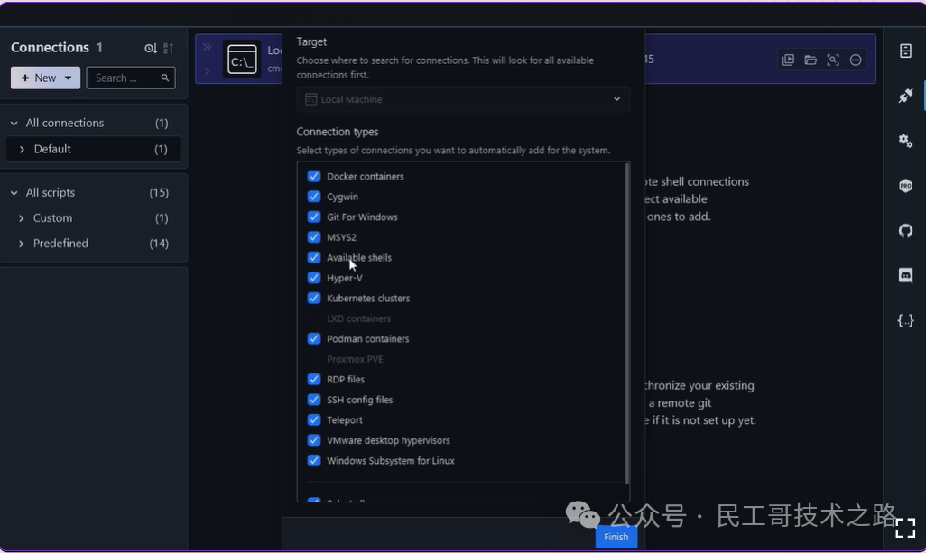Uncheck Kubernetes clusters checkbox
The image size is (926, 553).
click(314, 298)
